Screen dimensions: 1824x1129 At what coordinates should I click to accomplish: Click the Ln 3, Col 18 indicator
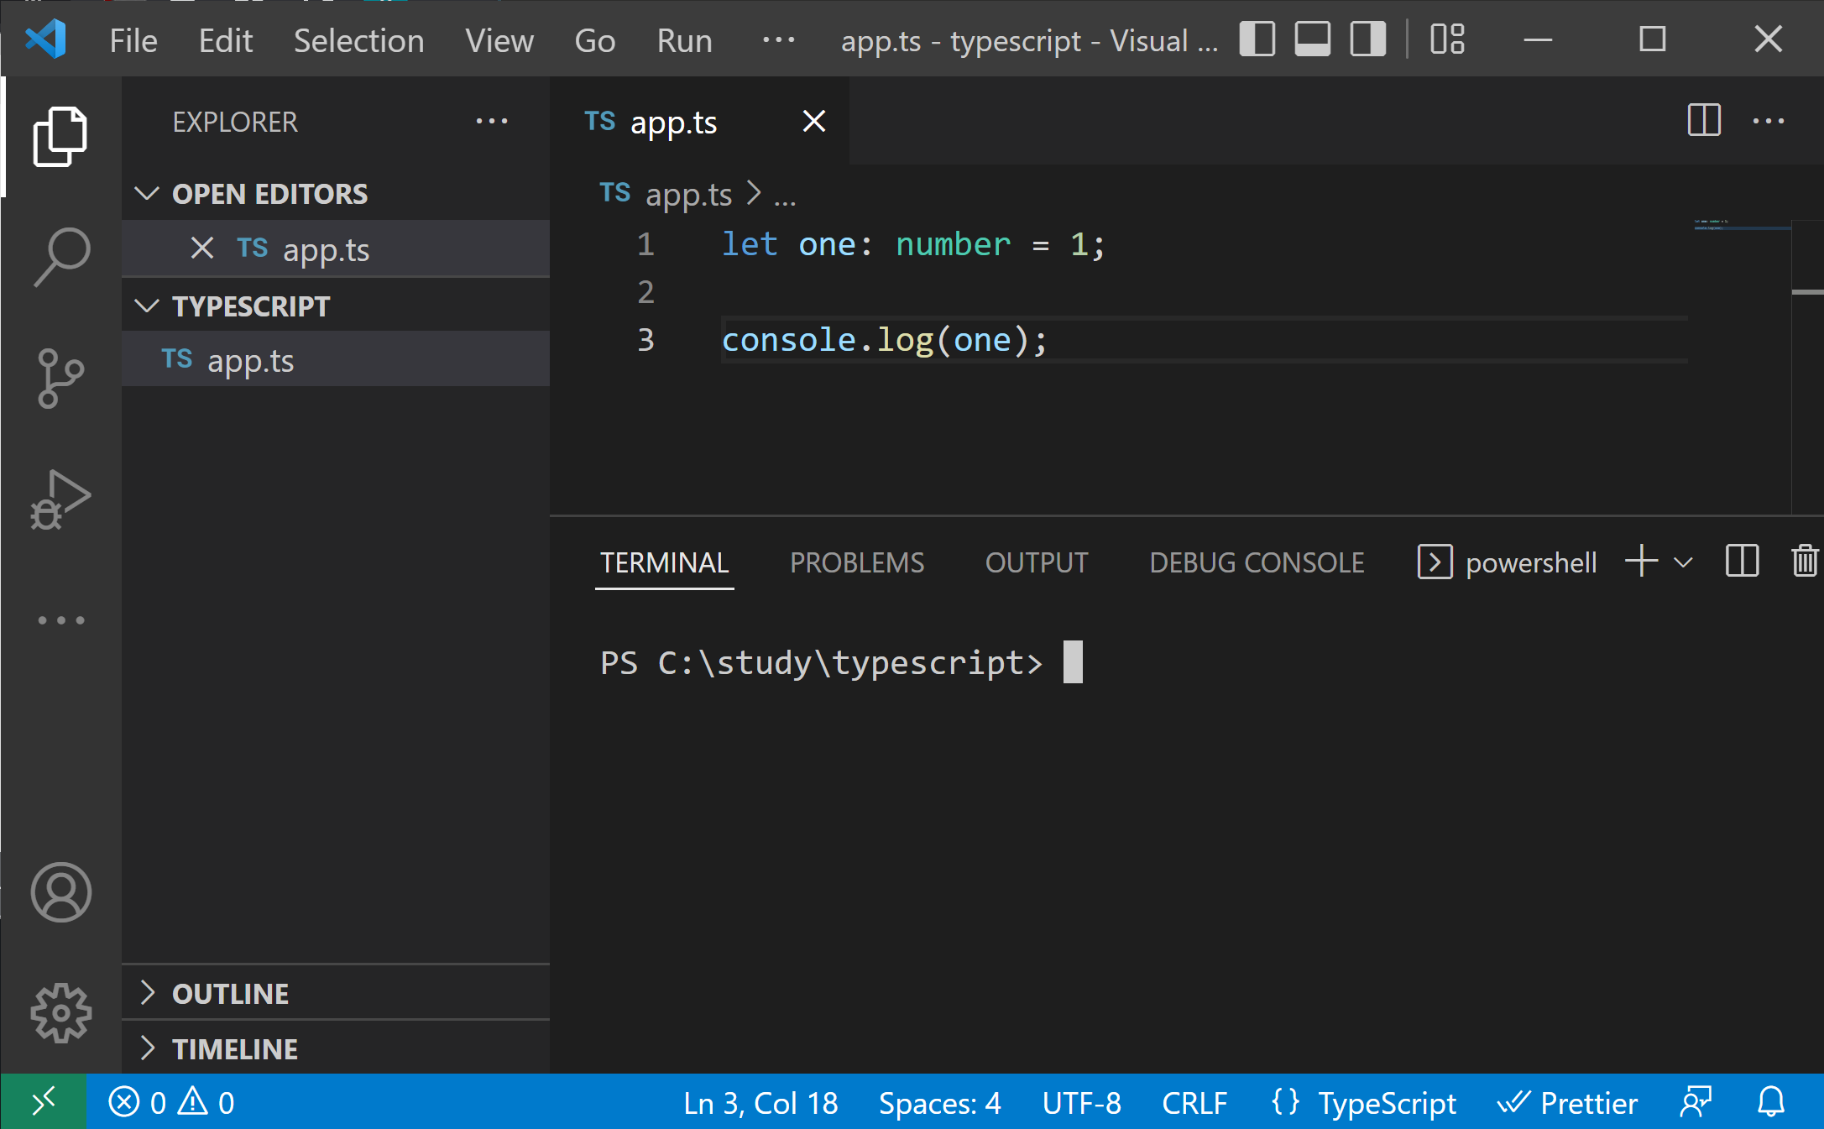pyautogui.click(x=760, y=1102)
